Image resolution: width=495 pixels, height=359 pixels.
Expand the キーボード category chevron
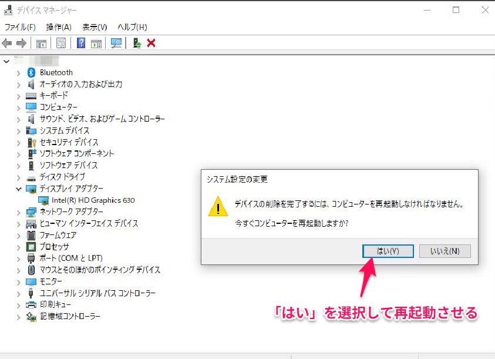[x=18, y=96]
